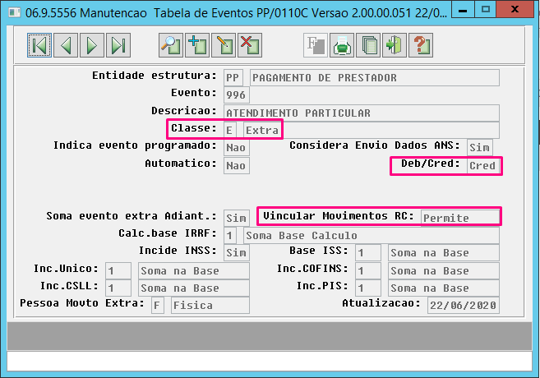Click the Inc.CSLL code field
The image size is (540, 378).
click(x=118, y=288)
